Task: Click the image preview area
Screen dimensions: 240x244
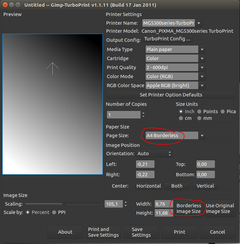Action: point(52,104)
